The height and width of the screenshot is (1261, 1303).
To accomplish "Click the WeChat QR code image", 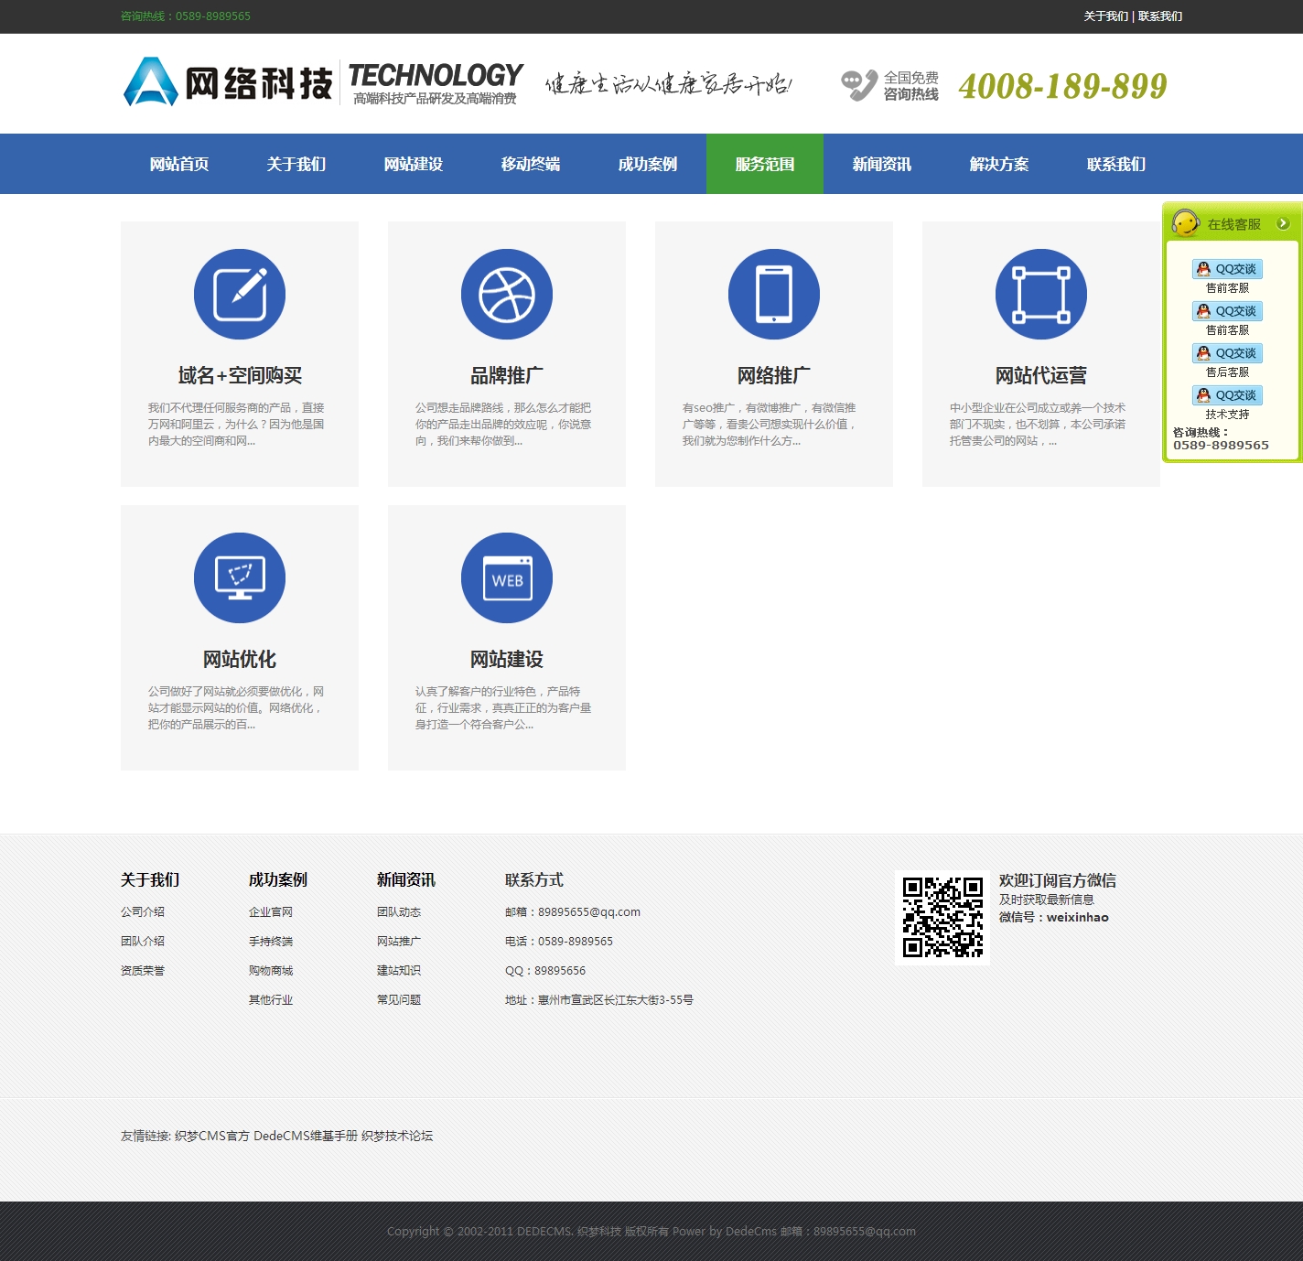I will [942, 917].
